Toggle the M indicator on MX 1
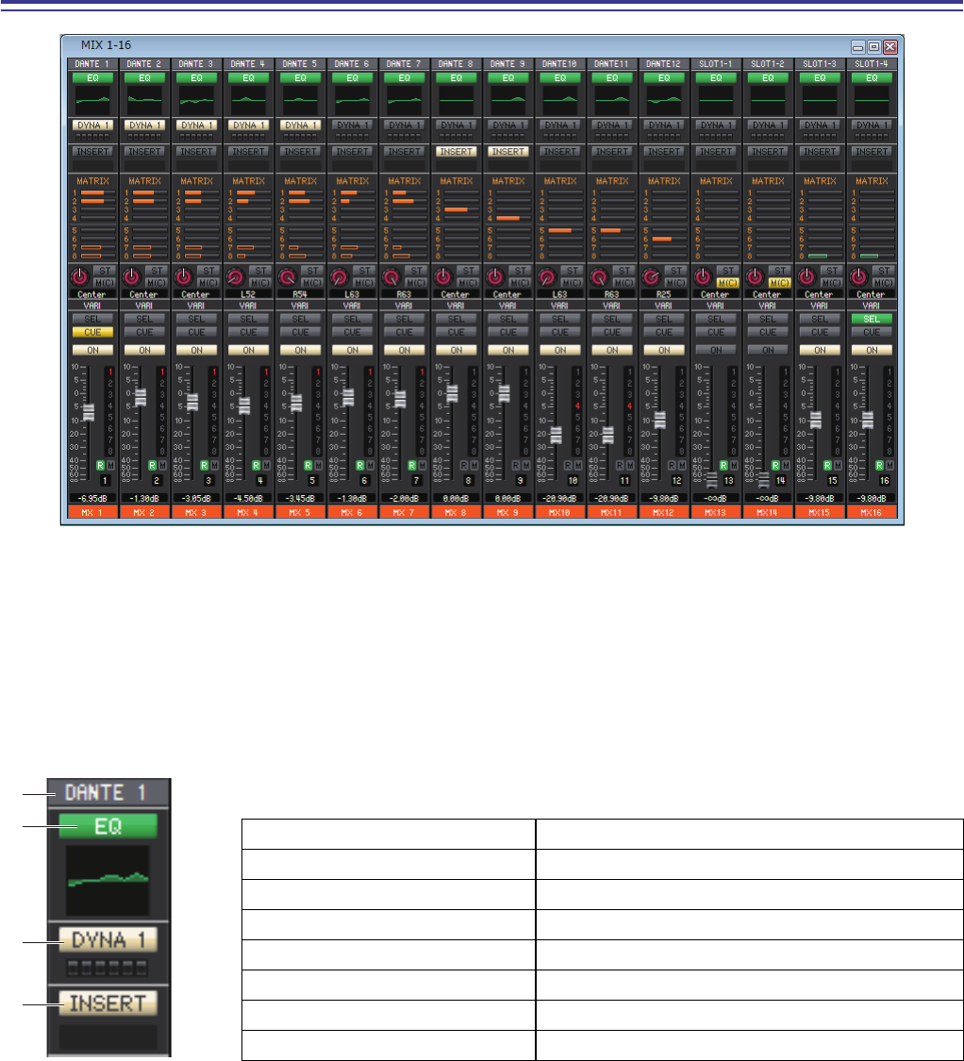The height and width of the screenshot is (1061, 964). [x=110, y=466]
